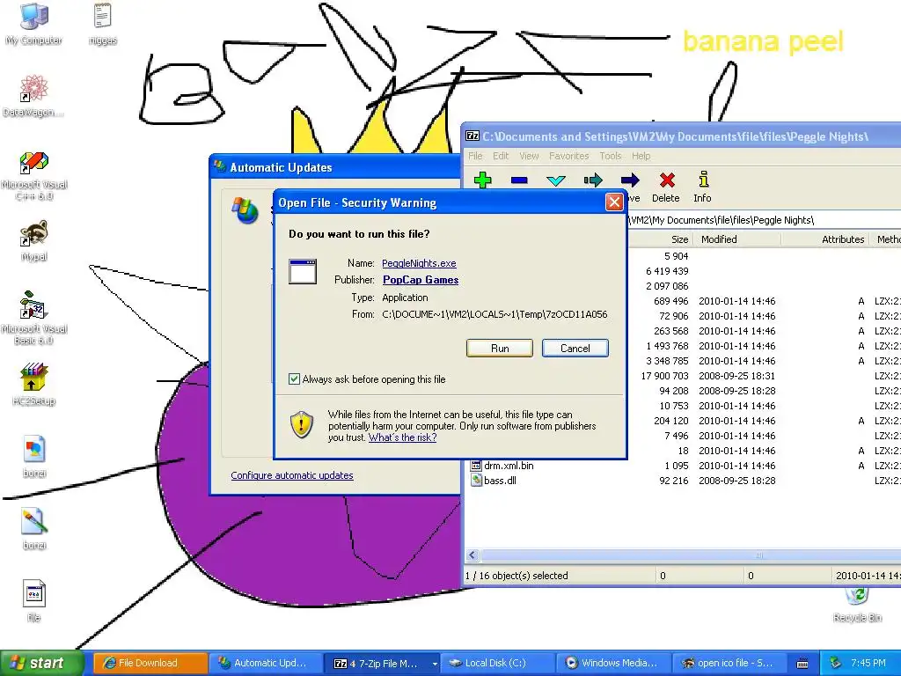
Task: Click the Start button
Action: [x=41, y=664]
